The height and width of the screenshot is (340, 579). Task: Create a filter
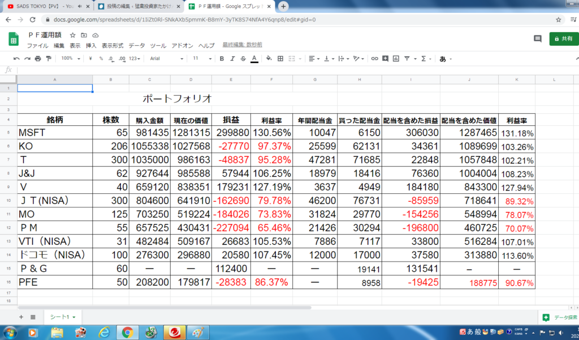click(407, 59)
